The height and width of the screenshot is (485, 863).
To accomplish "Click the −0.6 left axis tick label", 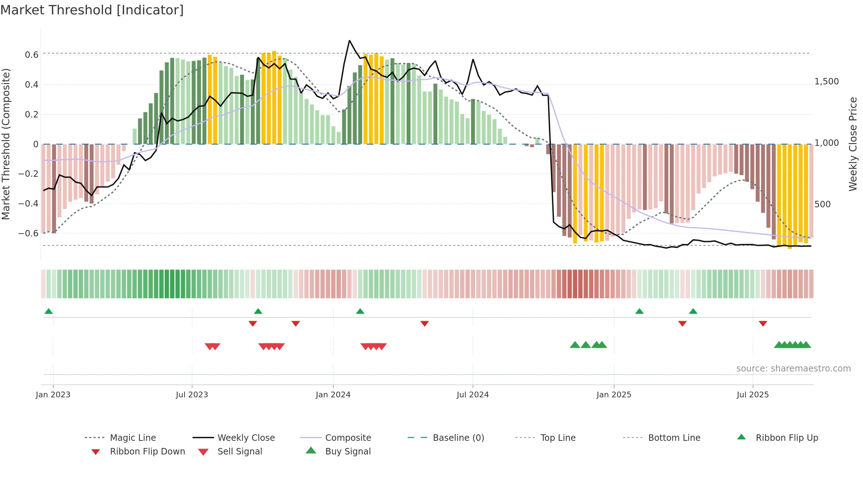I will pos(28,234).
